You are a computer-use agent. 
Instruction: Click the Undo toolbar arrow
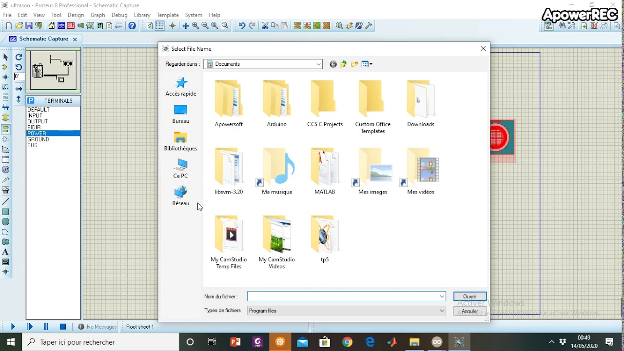[x=242, y=26]
